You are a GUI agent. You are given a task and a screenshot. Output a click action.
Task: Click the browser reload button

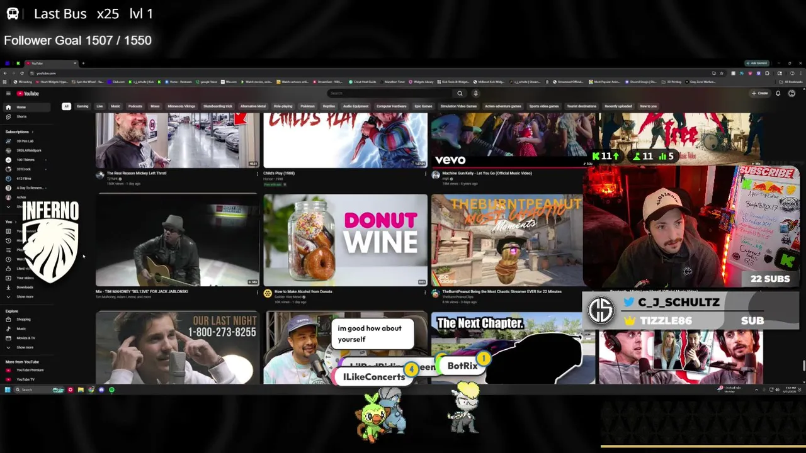[x=22, y=73]
